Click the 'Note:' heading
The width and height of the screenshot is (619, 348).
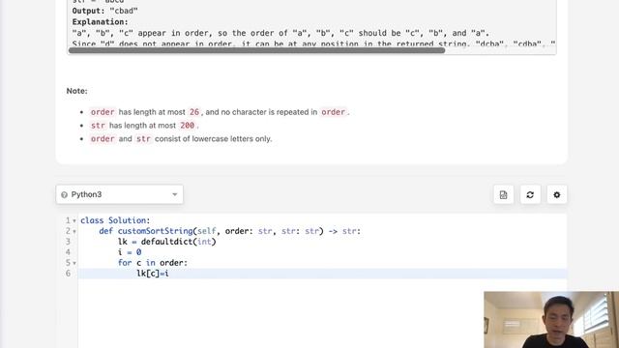(x=77, y=91)
